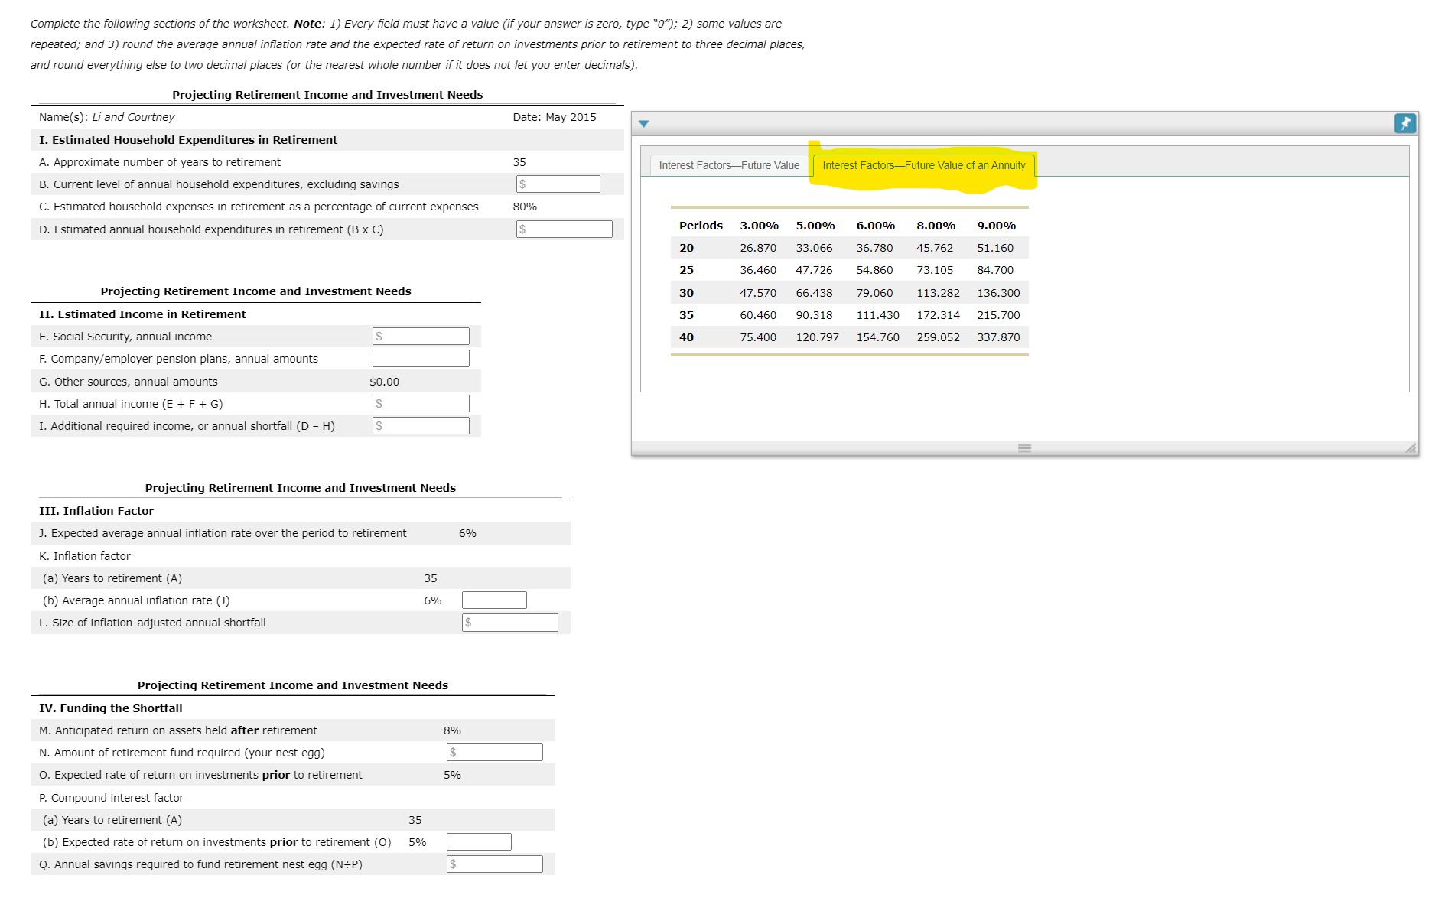Switch to the Interest Factors—Future Value tab
The width and height of the screenshot is (1448, 898).
(729, 165)
